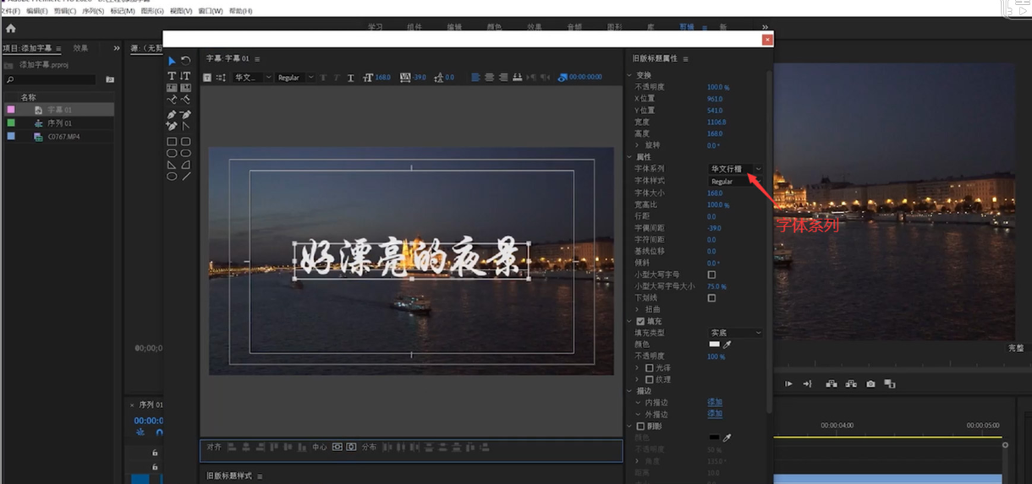
Task: Select C0767.MP4 in project panel
Action: pyautogui.click(x=63, y=137)
